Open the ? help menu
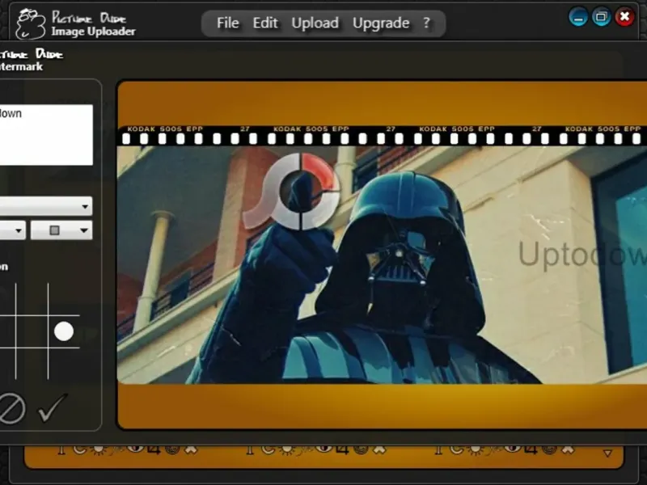Screen dimensions: 647x485 (426, 23)
